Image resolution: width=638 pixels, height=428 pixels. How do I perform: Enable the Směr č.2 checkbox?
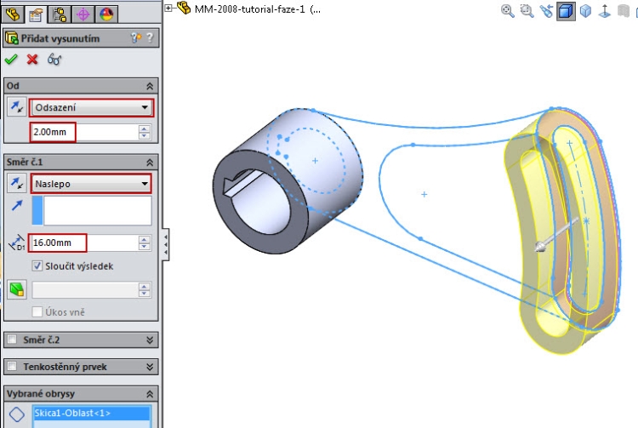13,340
